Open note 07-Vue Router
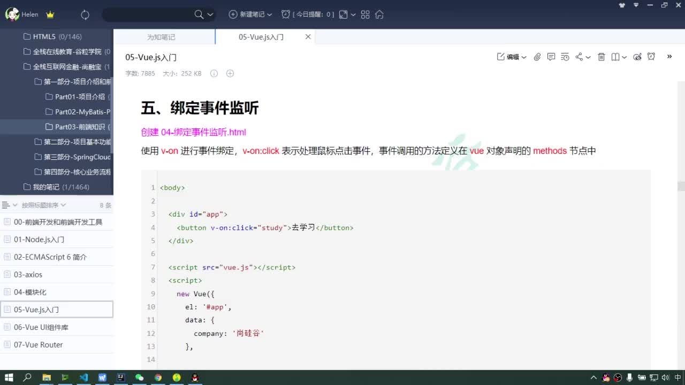Image resolution: width=685 pixels, height=385 pixels. [57, 345]
